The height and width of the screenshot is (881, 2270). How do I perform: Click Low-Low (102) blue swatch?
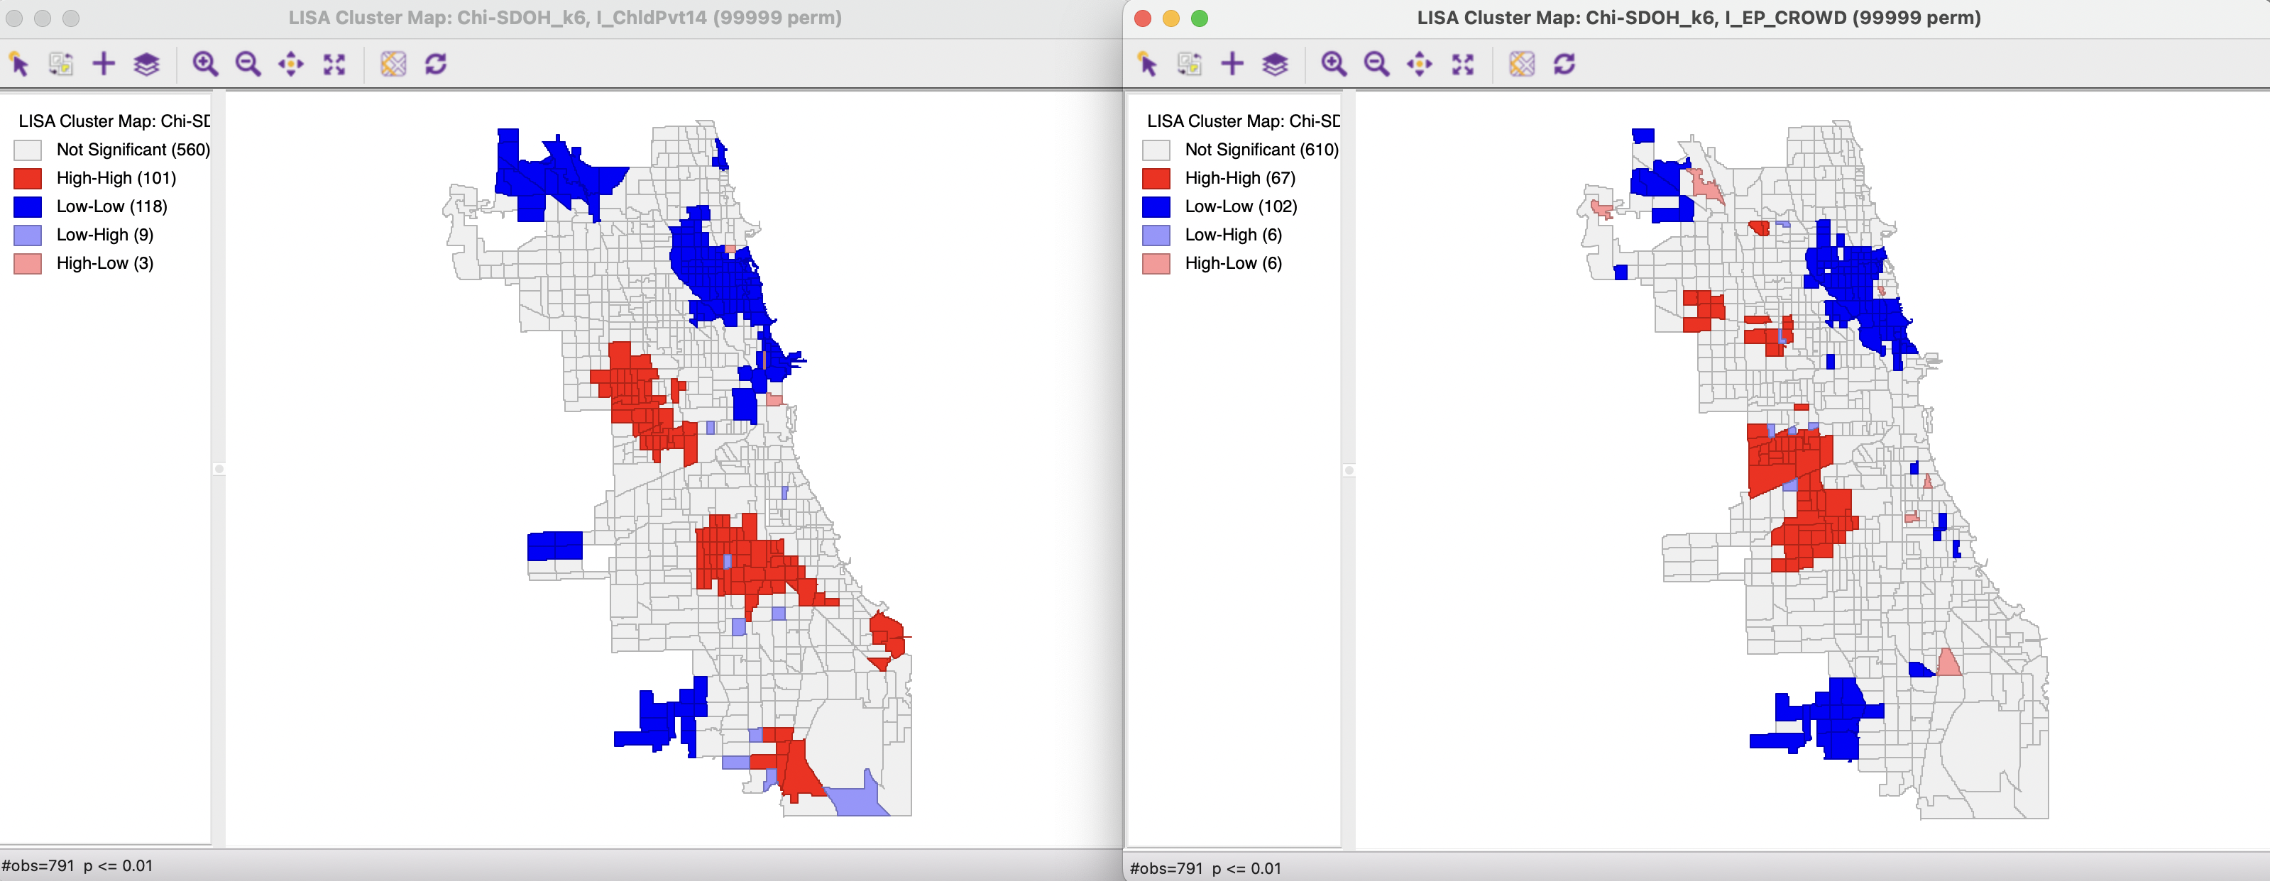(x=1156, y=207)
